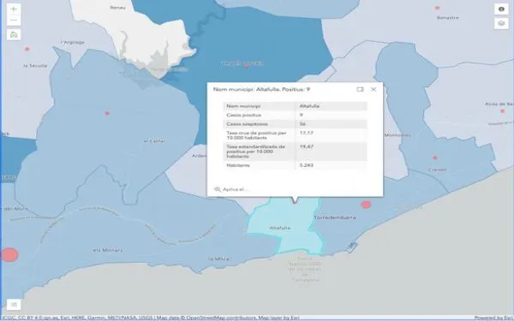Image resolution: width=514 pixels, height=321 pixels.
Task: Click the inhabitants value 5.243
Action: click(307, 165)
